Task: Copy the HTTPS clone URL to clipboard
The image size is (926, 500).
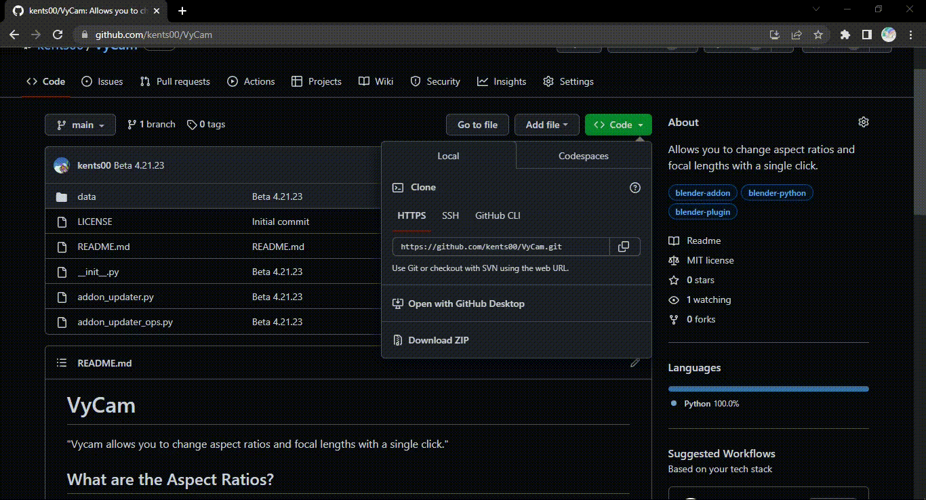Action: coord(624,247)
